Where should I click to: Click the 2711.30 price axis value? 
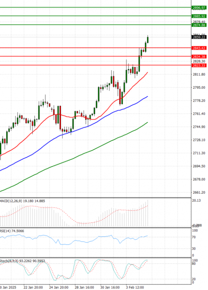click(x=199, y=153)
